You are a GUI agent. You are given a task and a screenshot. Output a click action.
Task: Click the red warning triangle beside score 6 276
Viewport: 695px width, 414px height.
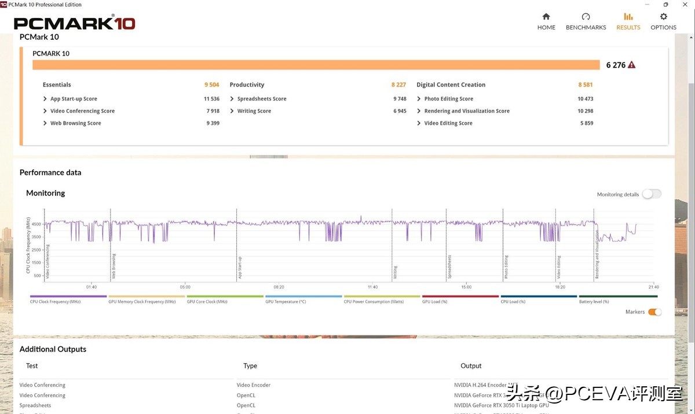pos(631,65)
